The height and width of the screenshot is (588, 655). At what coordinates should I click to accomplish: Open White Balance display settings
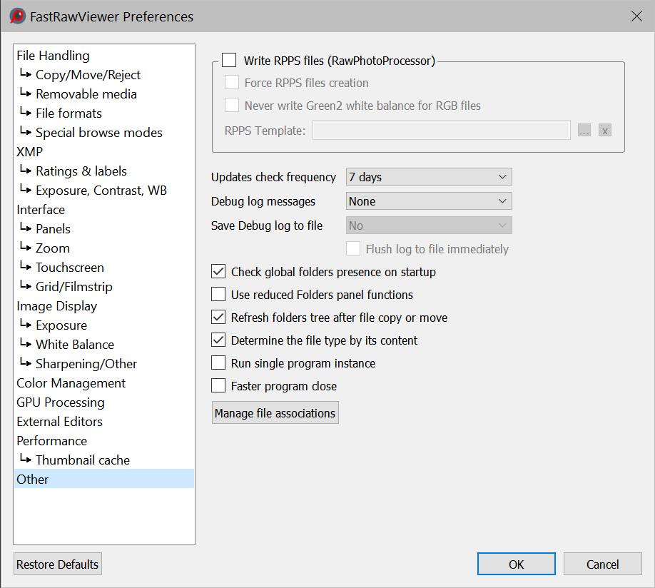point(75,345)
